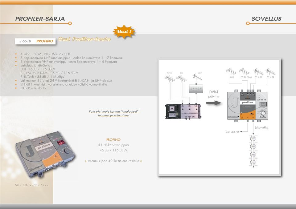
Task: Click the "Test -30 dB" label
Action: coord(232,132)
